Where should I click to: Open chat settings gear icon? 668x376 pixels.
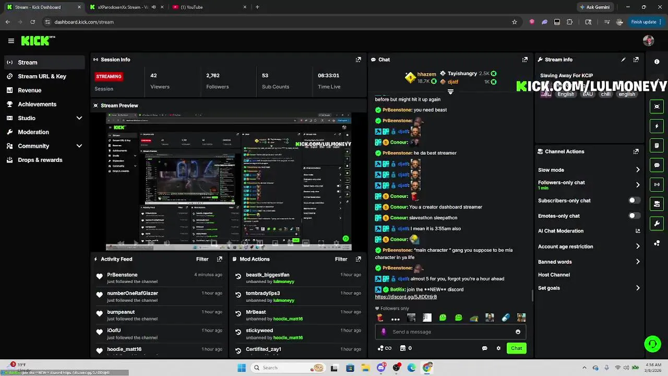(x=498, y=348)
